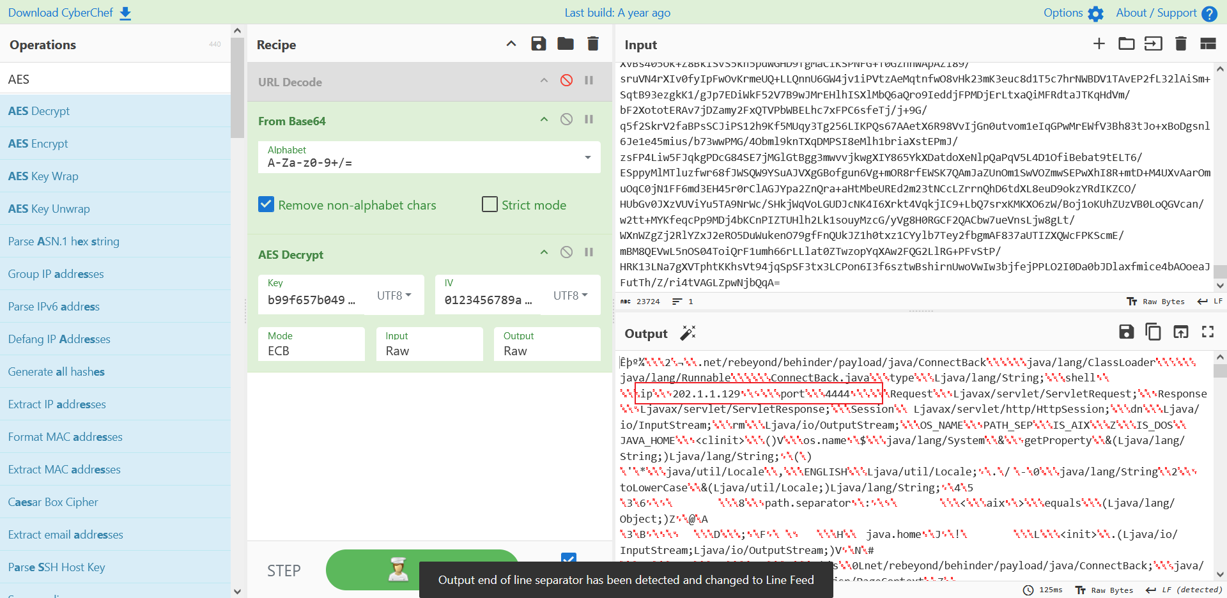Screen dimensions: 1227x598
Task: Pause at the URL Decode step
Action: click(589, 80)
